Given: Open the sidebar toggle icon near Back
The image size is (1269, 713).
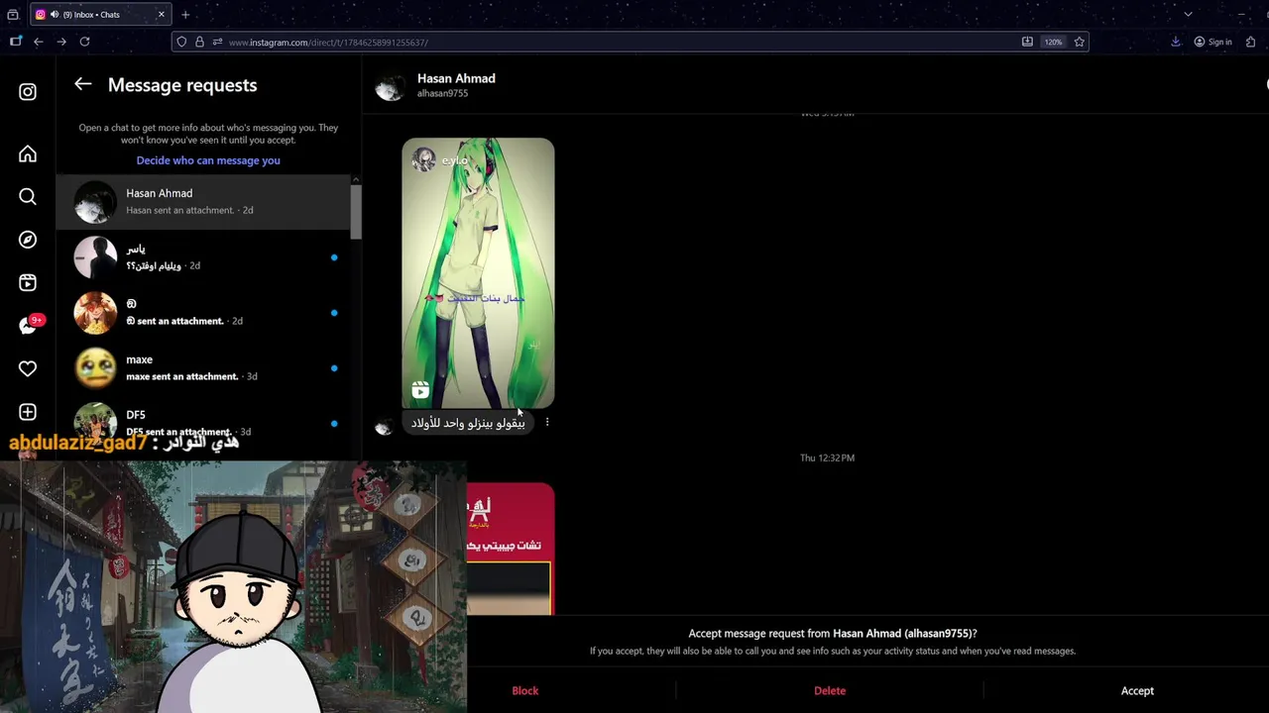Looking at the screenshot, I should [15, 42].
